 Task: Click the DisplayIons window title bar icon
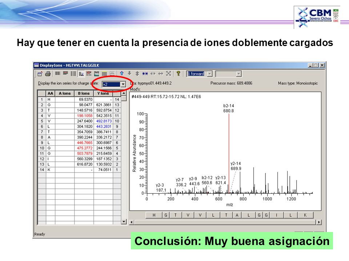[x=36, y=65]
